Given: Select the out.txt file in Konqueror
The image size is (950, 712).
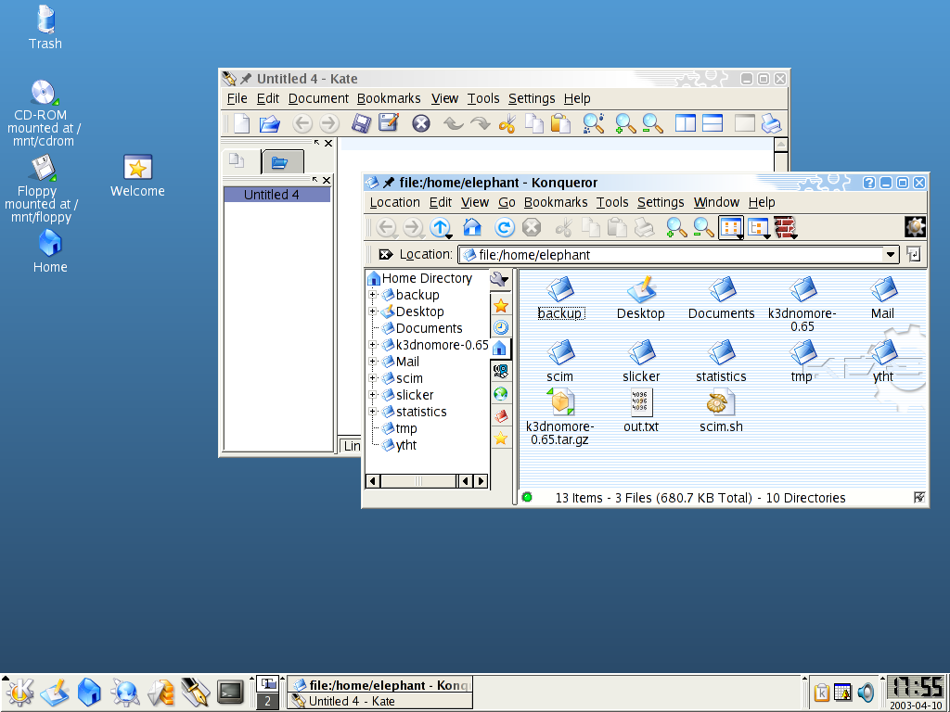Looking at the screenshot, I should pos(641,411).
